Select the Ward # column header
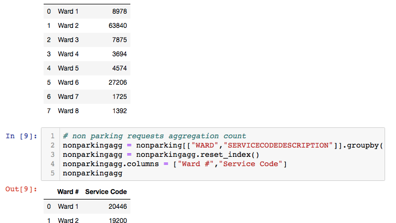The width and height of the screenshot is (396, 223). (x=69, y=192)
